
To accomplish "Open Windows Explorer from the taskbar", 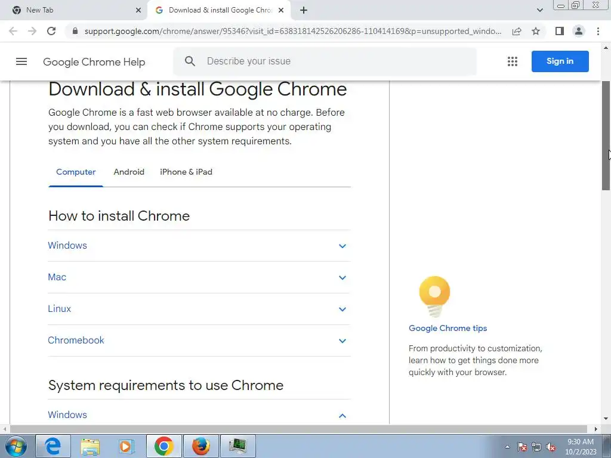I will 90,446.
